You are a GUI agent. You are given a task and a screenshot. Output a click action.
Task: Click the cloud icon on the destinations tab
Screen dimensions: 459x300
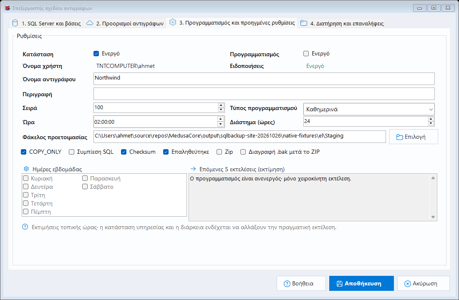click(x=90, y=23)
